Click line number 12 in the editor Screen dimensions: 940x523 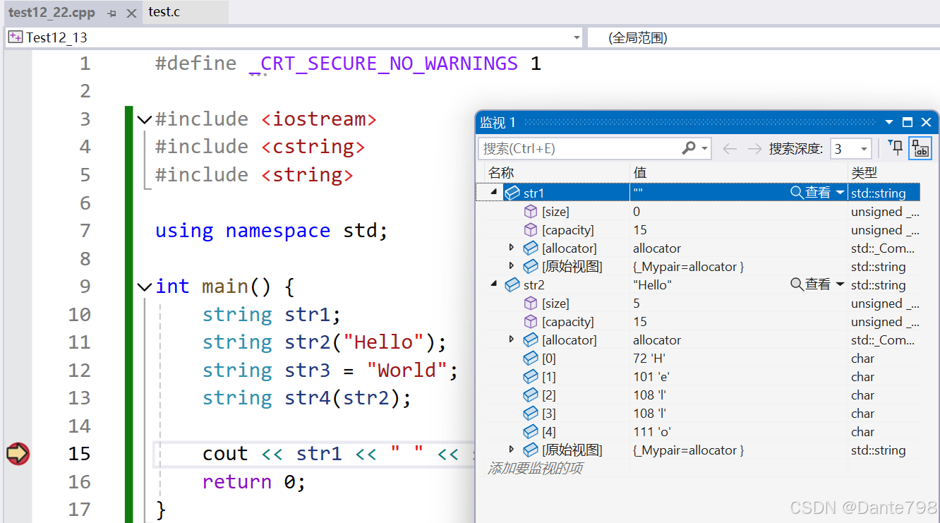pos(80,370)
